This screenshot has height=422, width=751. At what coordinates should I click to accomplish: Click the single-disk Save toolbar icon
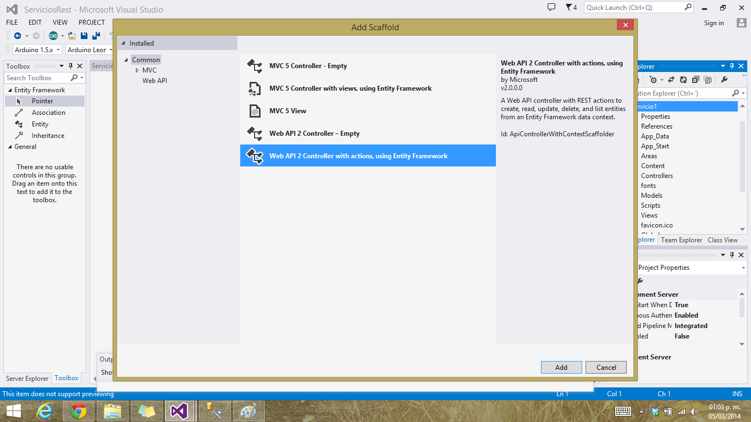tap(84, 36)
